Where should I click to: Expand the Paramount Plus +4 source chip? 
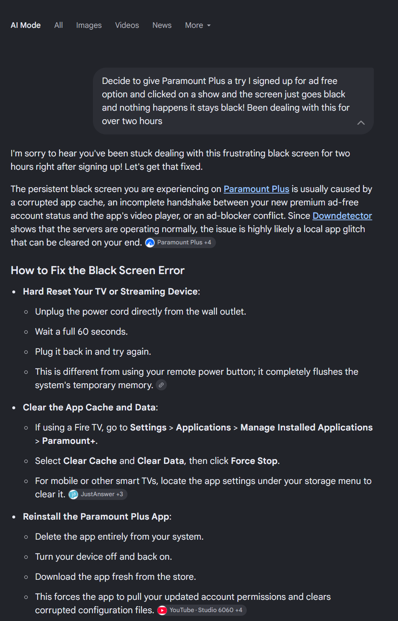[x=180, y=243]
